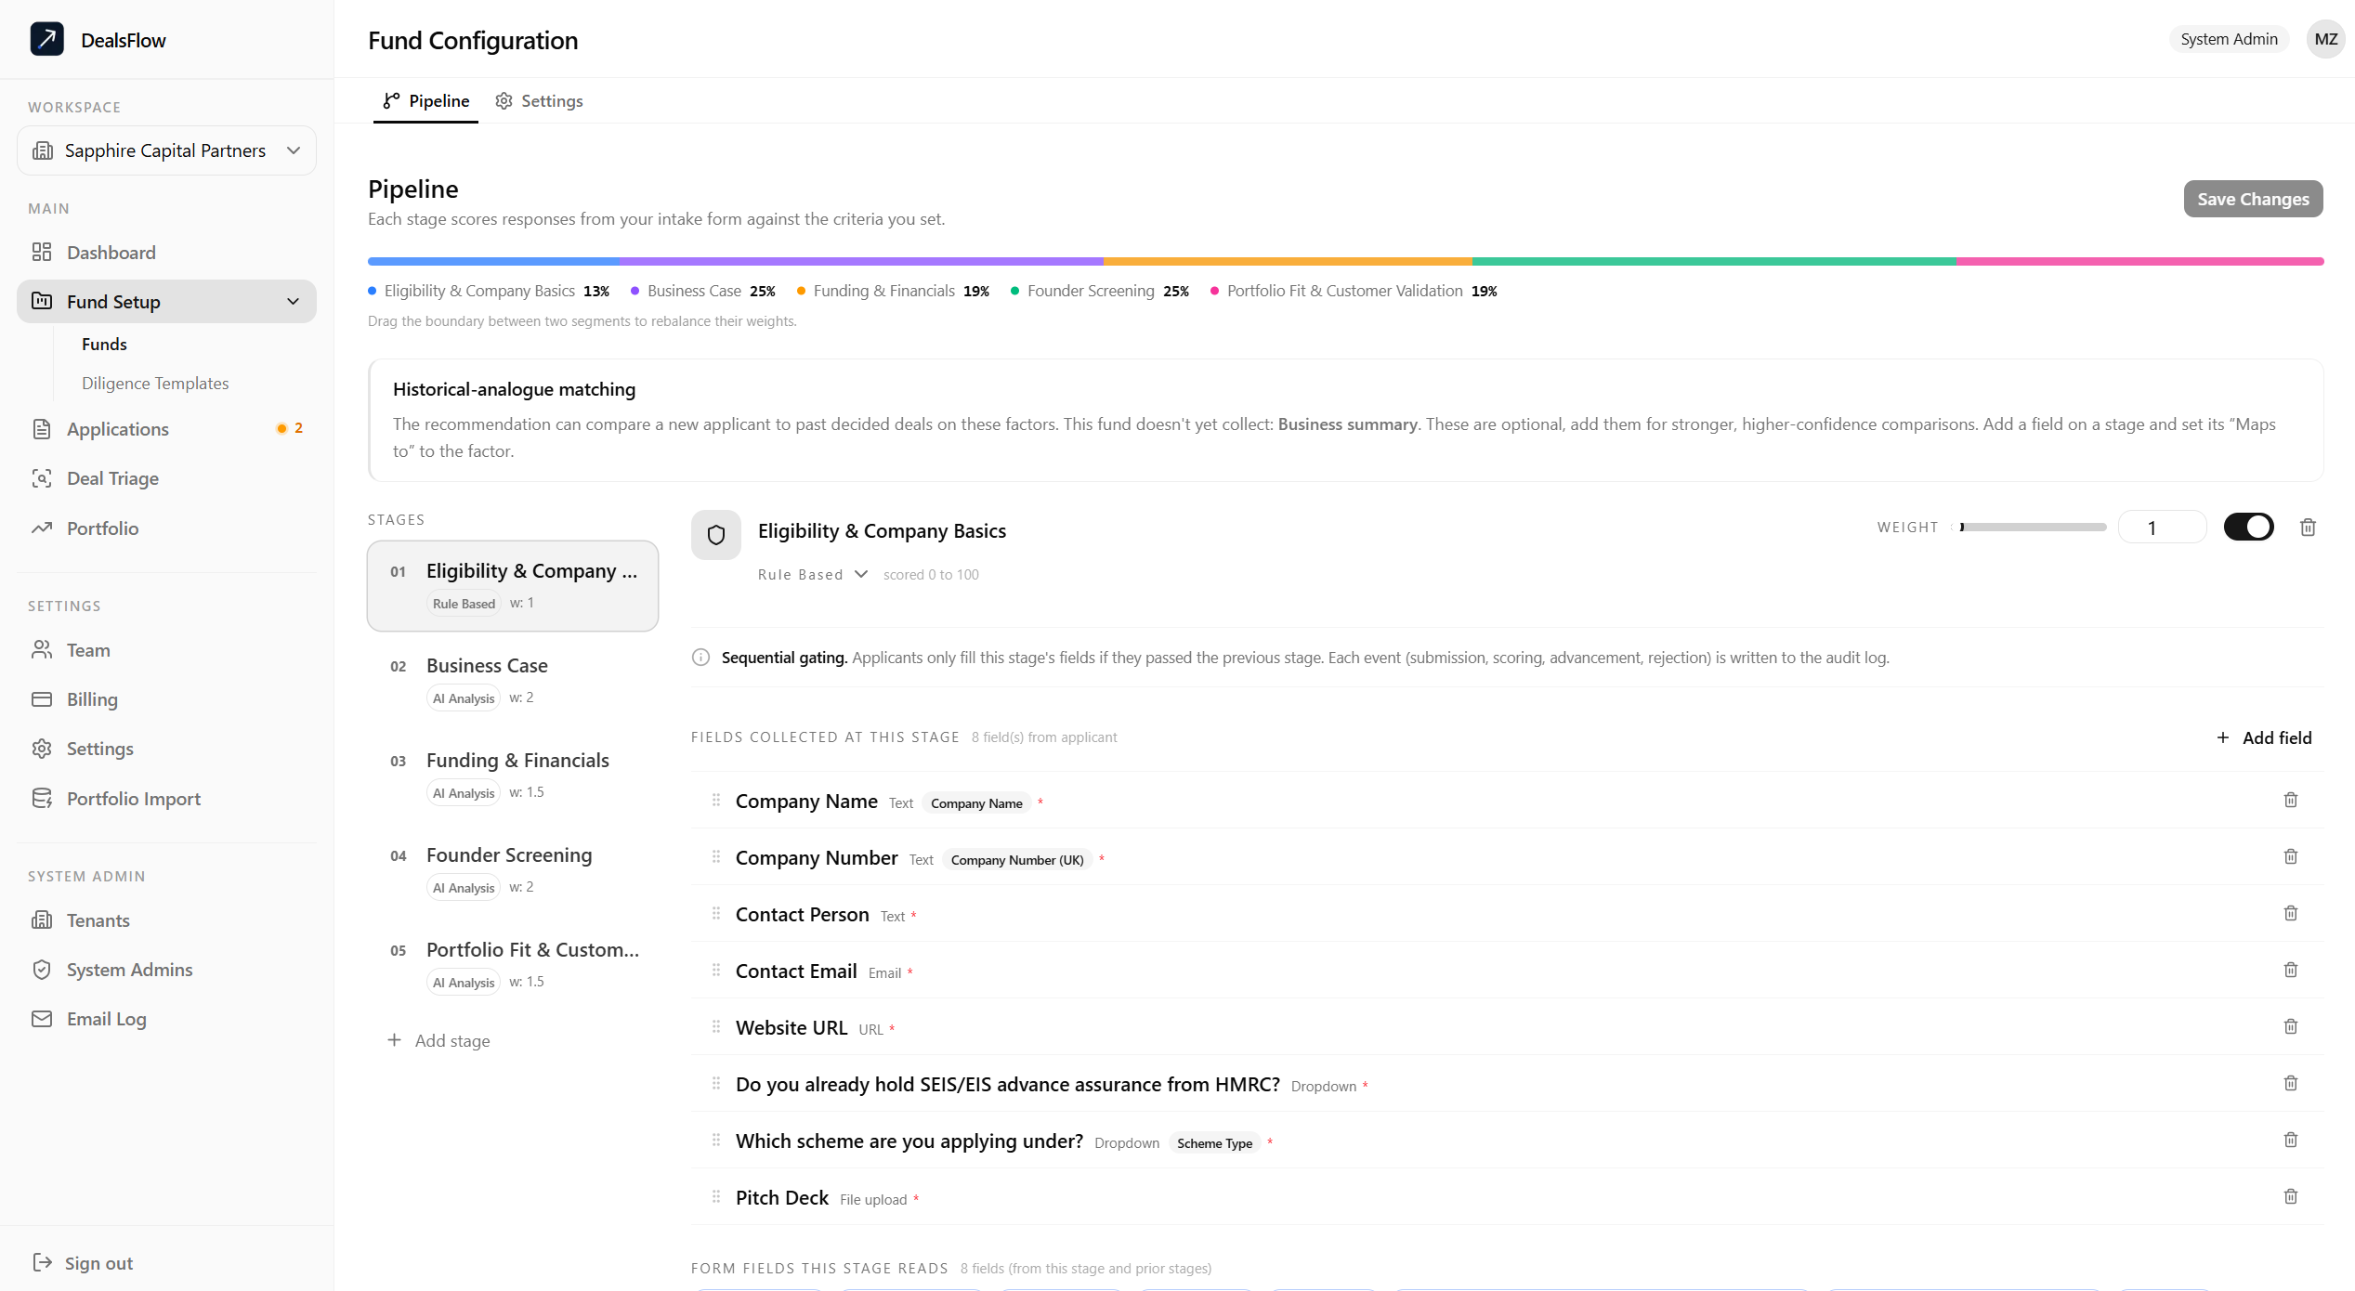This screenshot has width=2355, height=1291.
Task: Click the Save Changes button
Action: tap(2253, 199)
